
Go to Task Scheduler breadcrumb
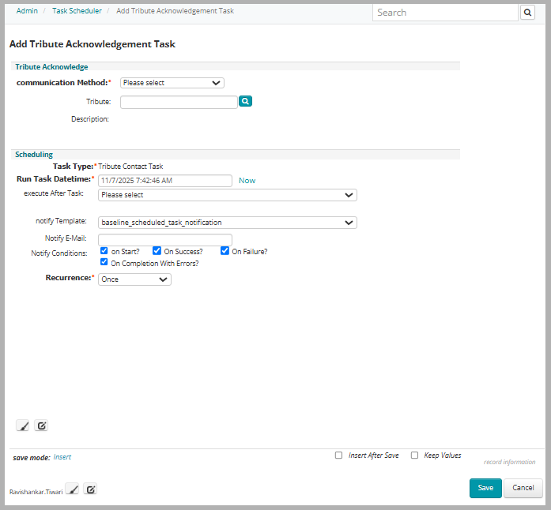pos(77,11)
